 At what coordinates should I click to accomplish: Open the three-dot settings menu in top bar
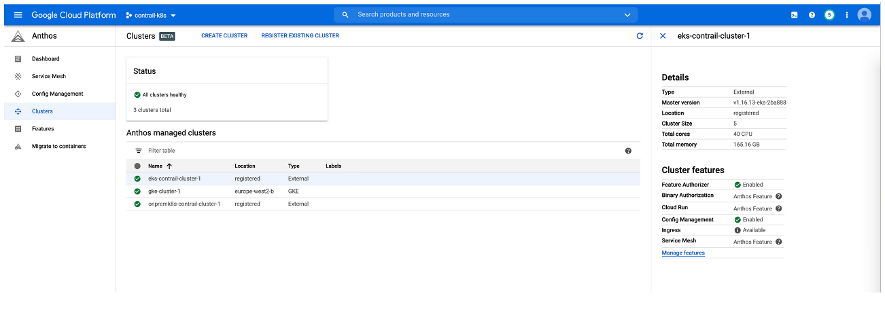coord(846,15)
